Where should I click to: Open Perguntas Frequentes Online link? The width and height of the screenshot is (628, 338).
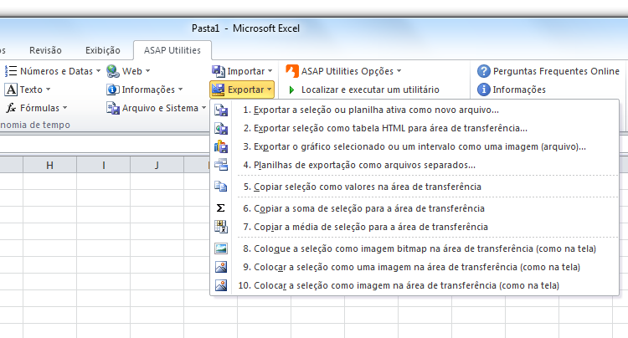click(556, 71)
